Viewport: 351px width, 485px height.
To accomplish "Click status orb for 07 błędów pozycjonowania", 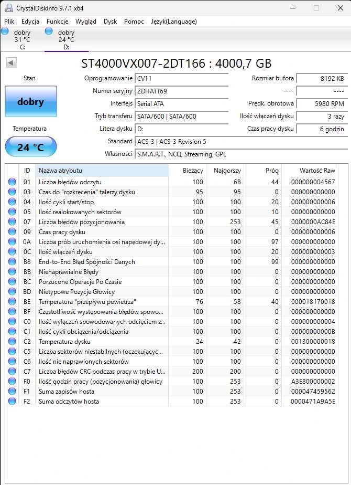I will click(12, 222).
